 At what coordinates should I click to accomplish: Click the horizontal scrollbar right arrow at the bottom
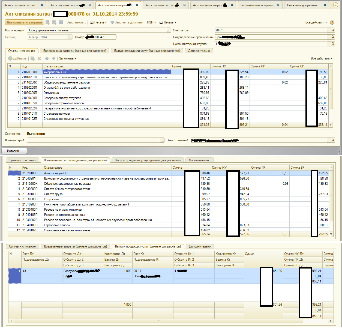331,321
